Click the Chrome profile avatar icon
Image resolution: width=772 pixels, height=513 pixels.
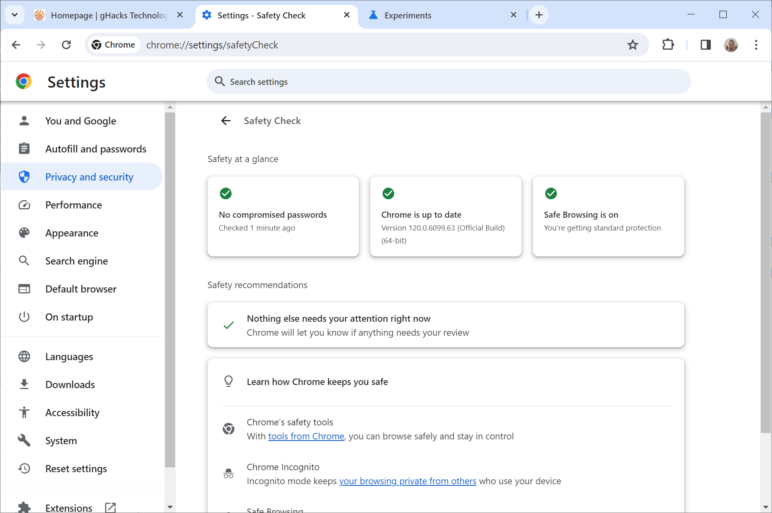731,45
